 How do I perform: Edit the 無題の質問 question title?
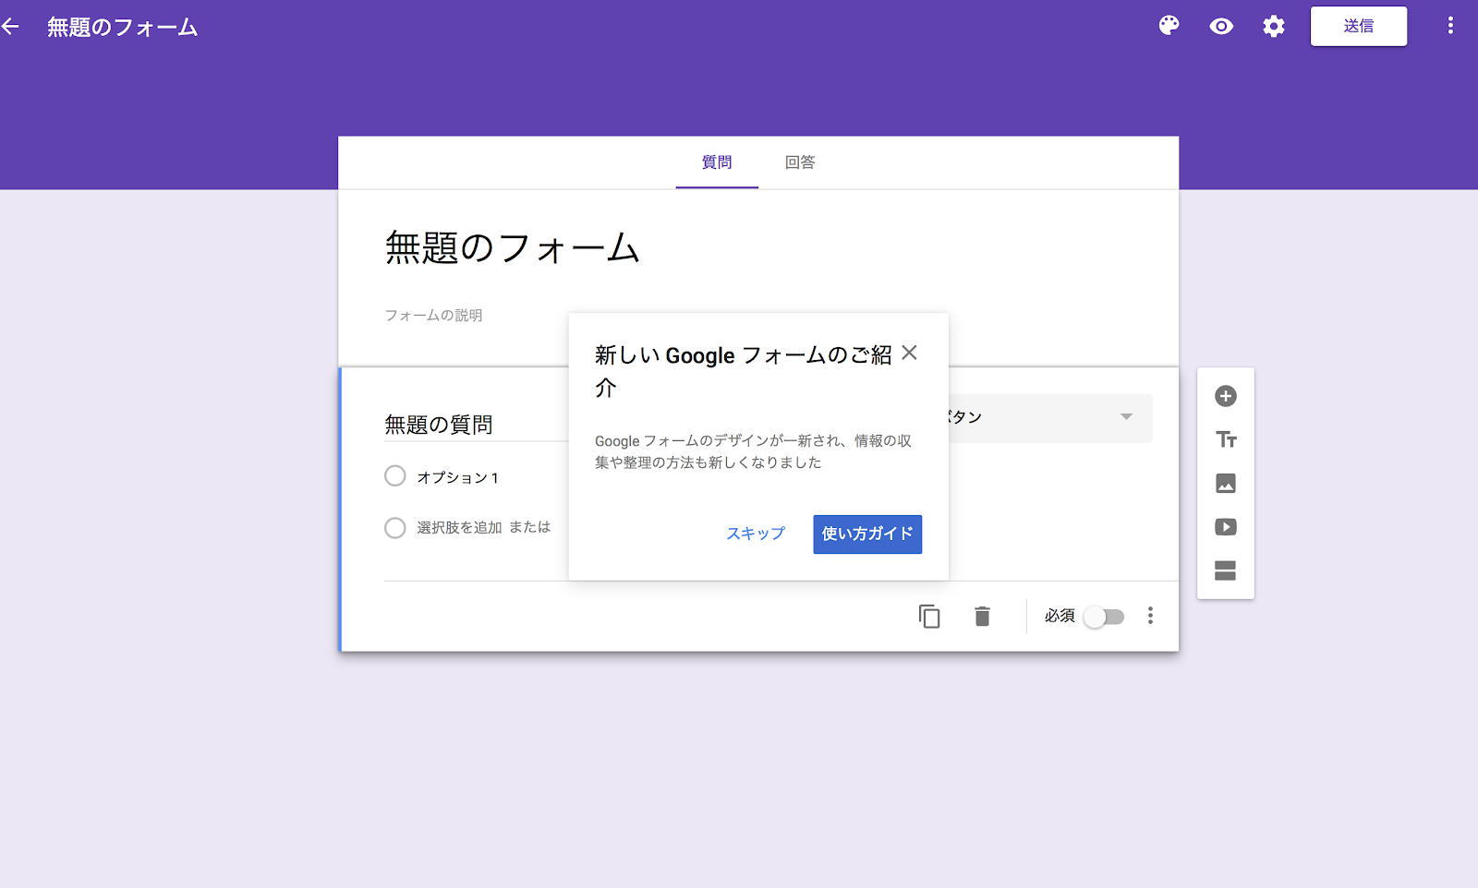point(439,425)
